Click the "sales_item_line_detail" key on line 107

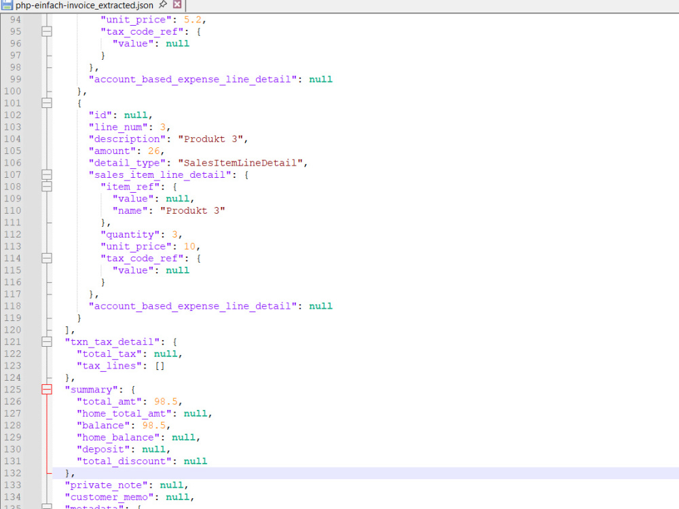click(160, 175)
